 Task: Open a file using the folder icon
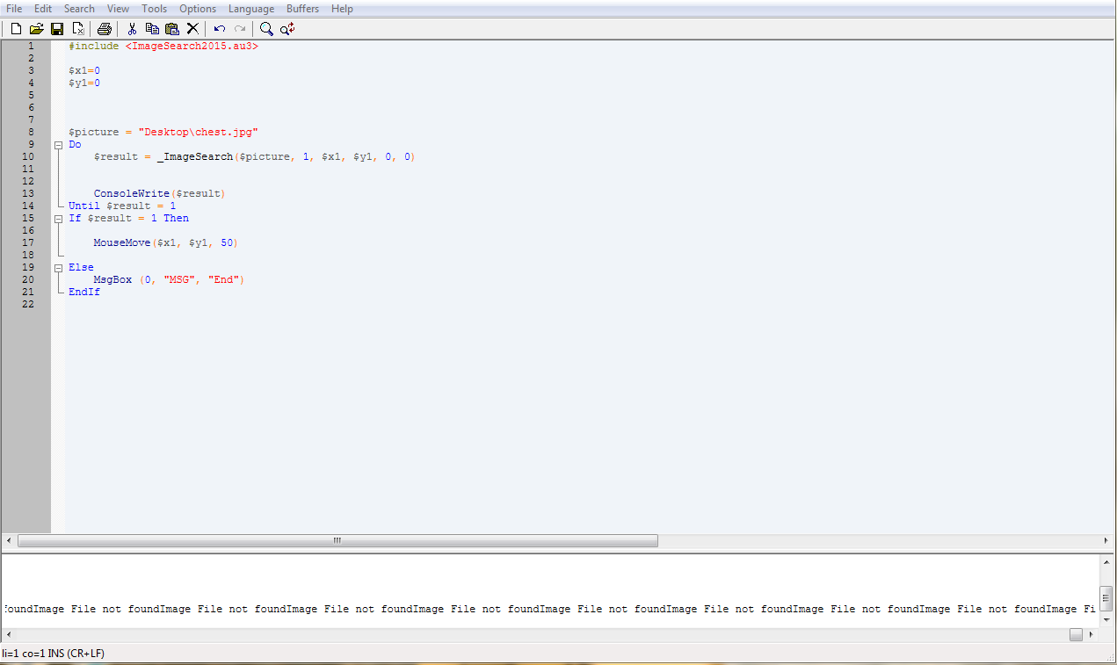click(36, 29)
